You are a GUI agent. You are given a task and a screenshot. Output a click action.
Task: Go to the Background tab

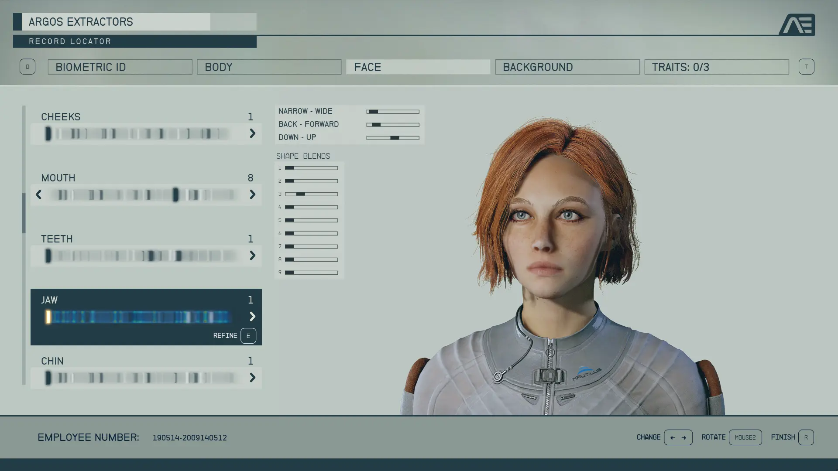click(x=567, y=67)
